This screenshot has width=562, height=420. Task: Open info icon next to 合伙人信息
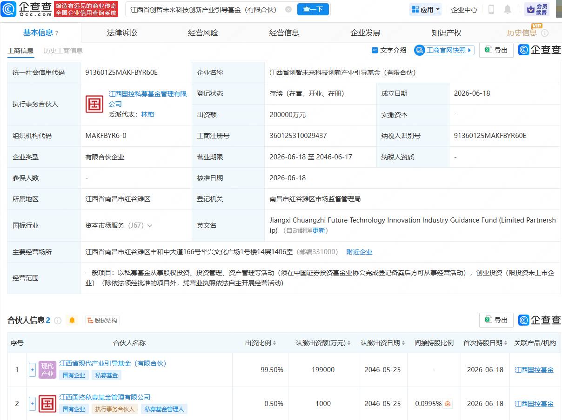[x=58, y=320]
